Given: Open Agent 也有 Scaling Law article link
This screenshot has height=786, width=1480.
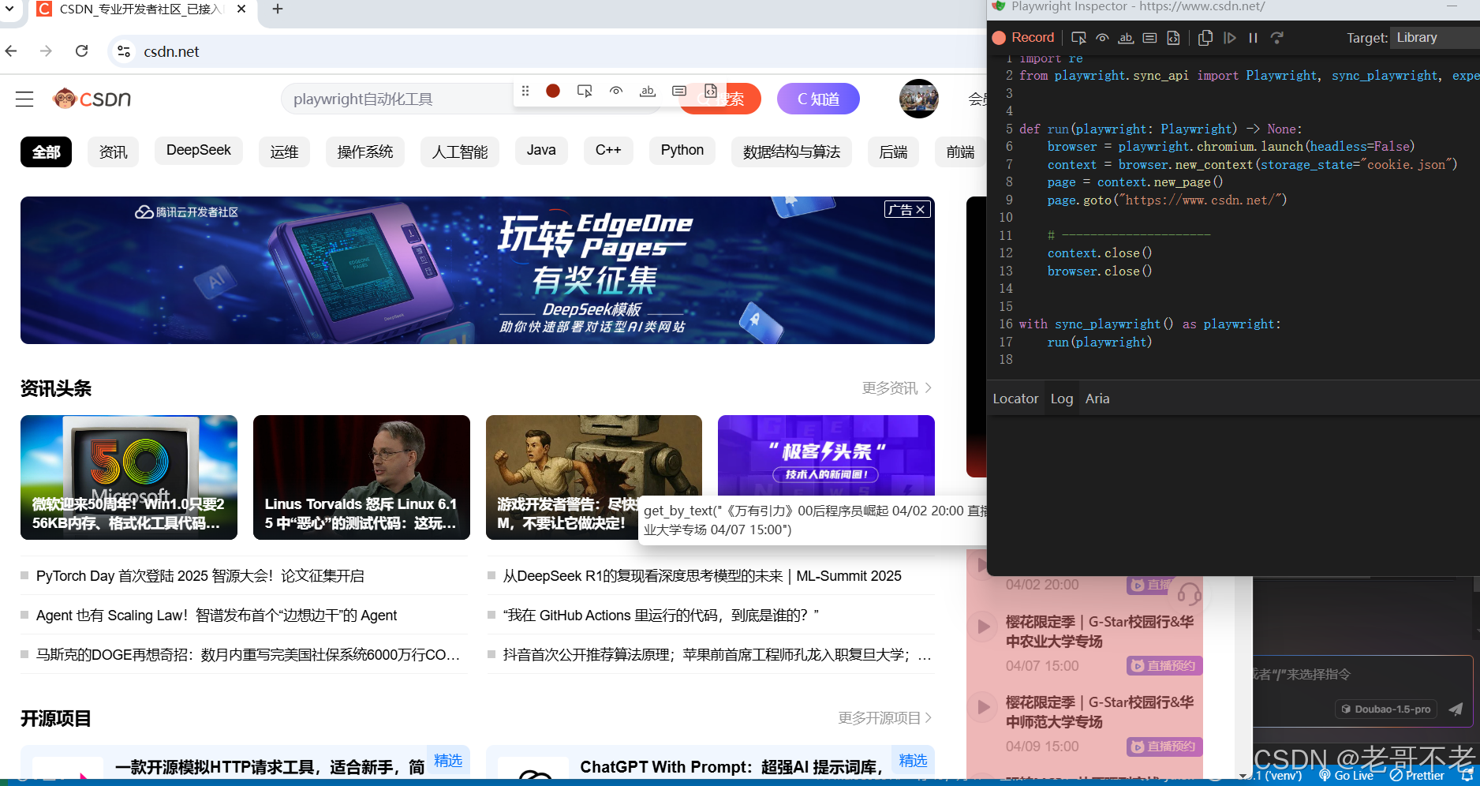Looking at the screenshot, I should pyautogui.click(x=216, y=616).
